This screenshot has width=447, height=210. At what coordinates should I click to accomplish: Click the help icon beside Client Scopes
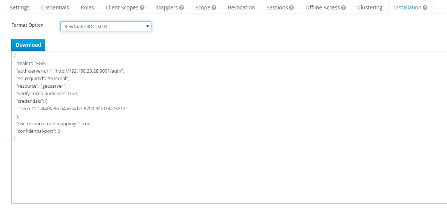[x=142, y=8]
